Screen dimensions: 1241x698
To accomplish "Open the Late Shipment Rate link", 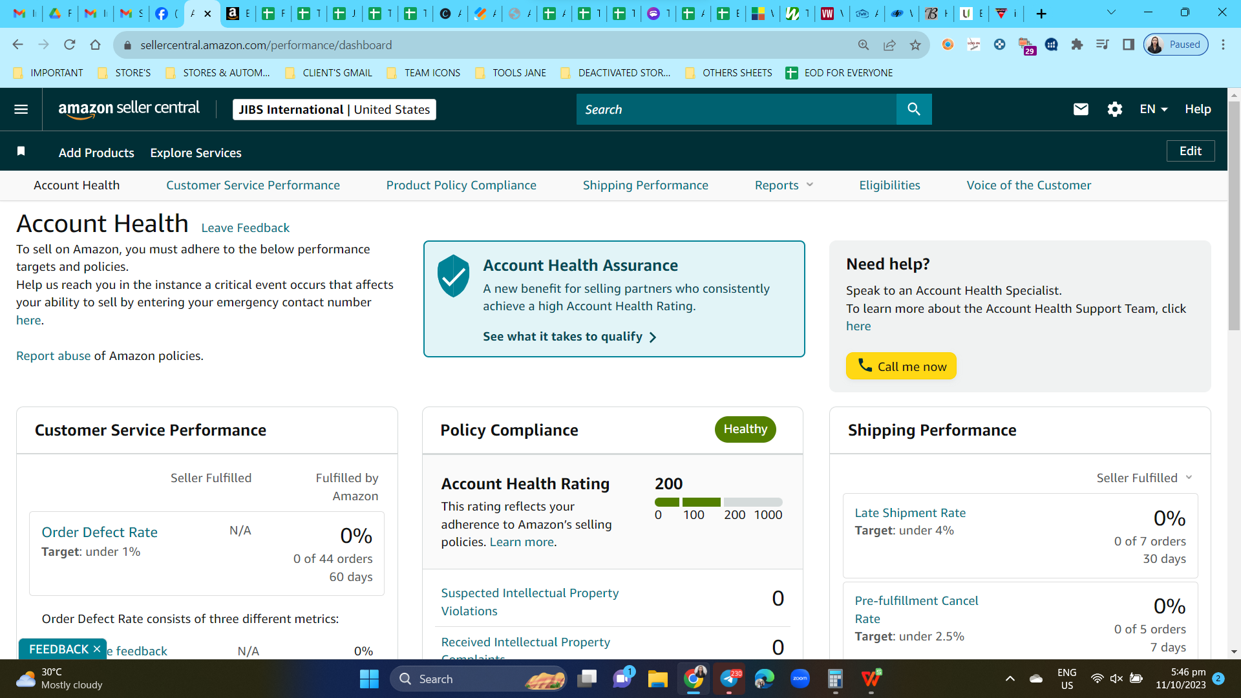I will 910,513.
